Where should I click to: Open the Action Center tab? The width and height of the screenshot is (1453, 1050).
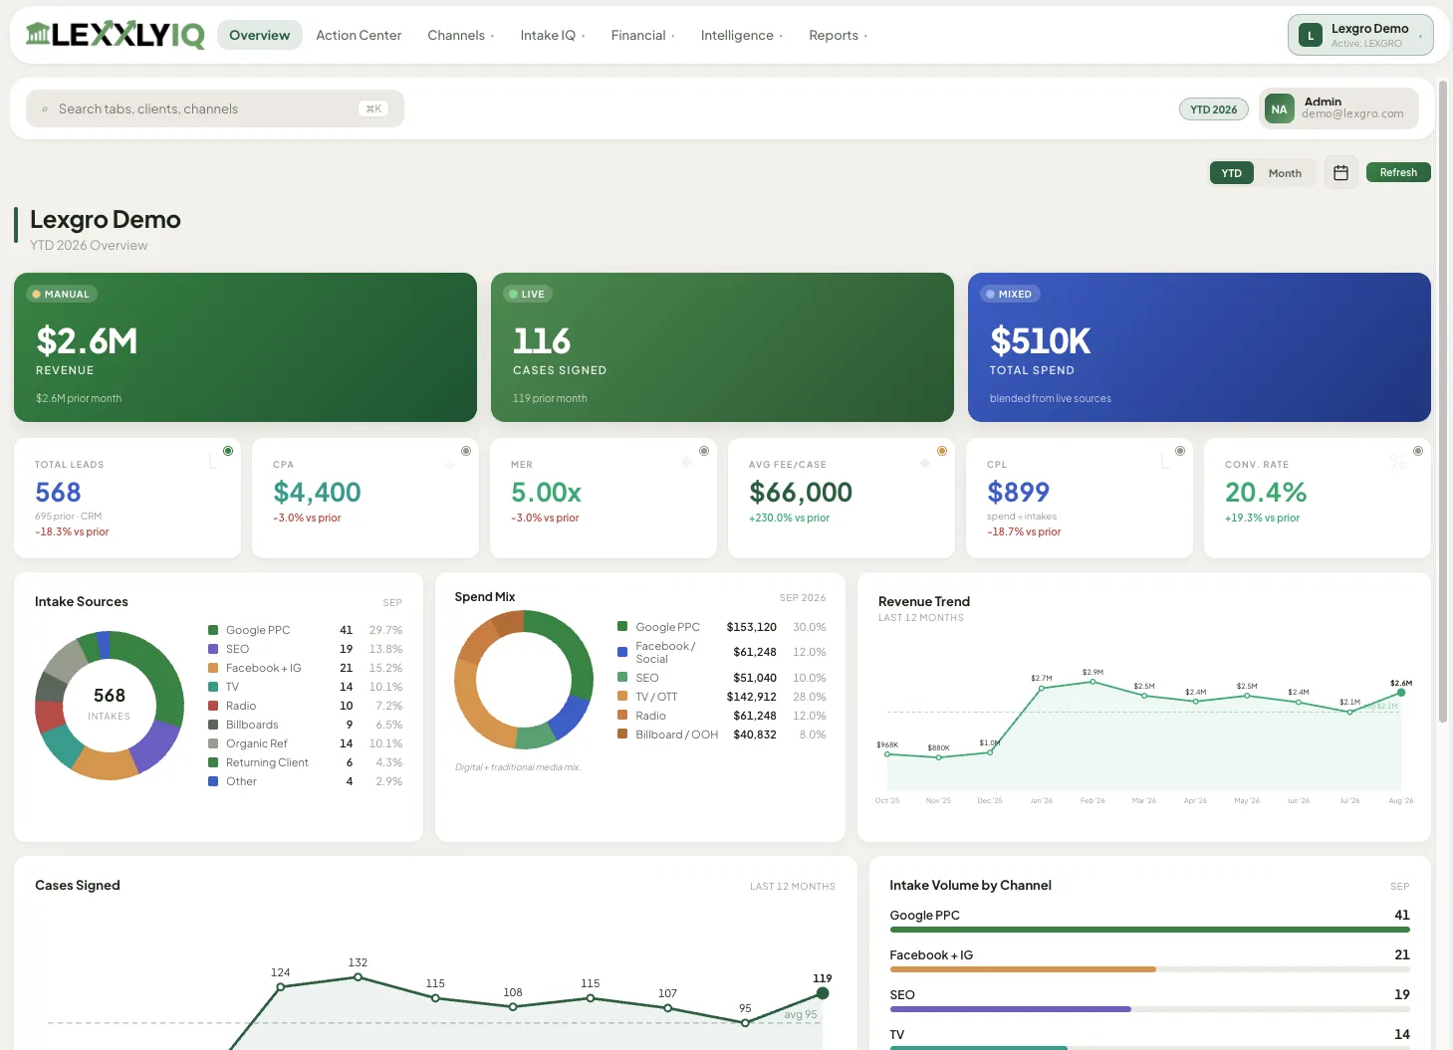coord(359,35)
